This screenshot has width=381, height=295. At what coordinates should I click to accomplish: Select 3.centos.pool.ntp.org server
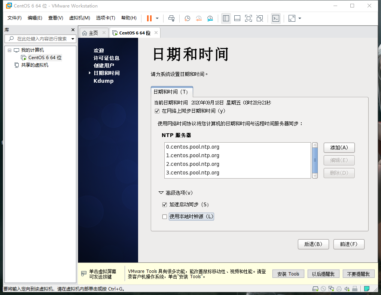238,173
